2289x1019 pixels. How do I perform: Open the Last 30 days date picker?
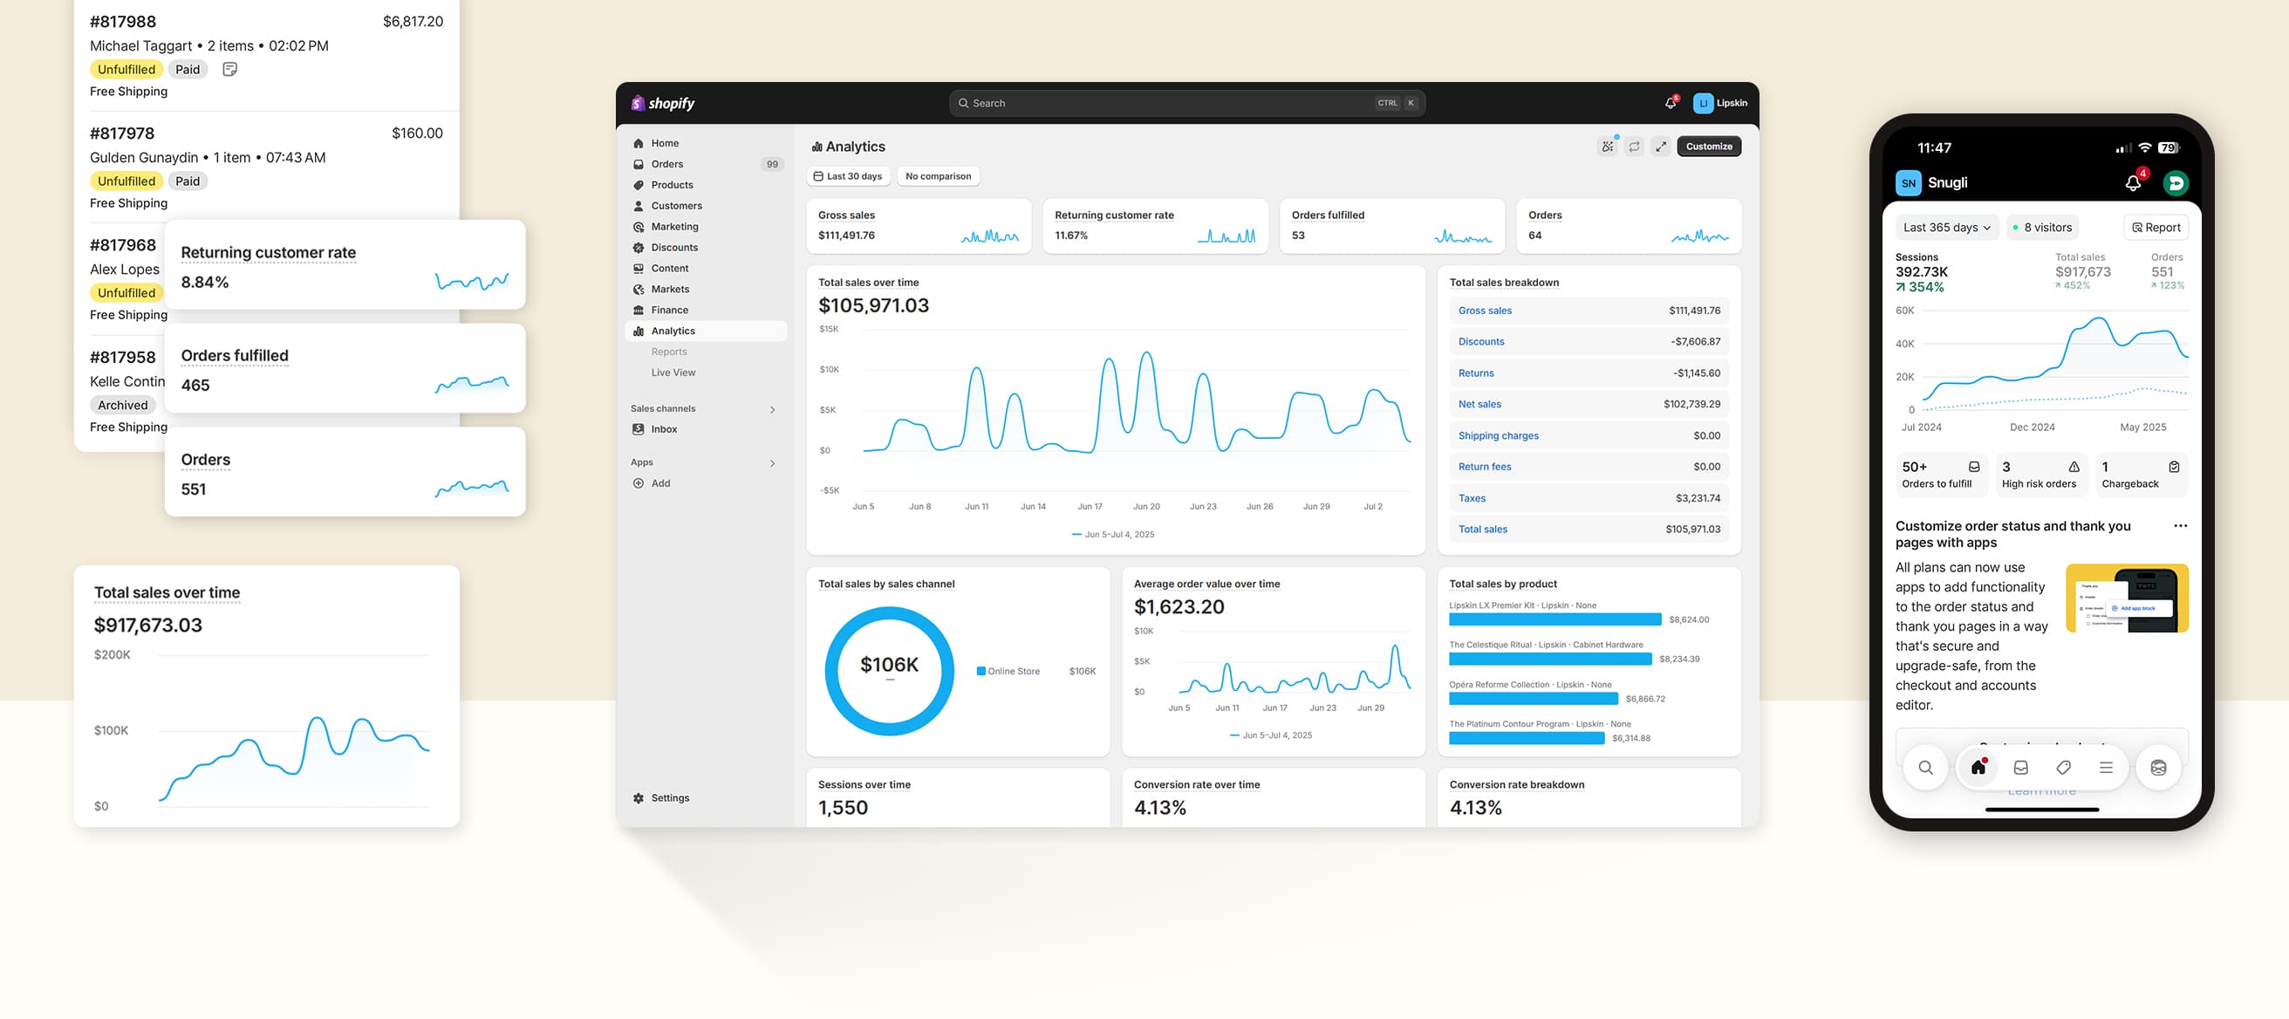pyautogui.click(x=848, y=176)
